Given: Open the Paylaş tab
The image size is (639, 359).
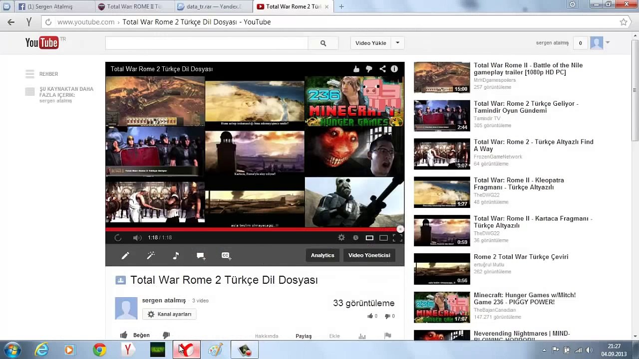Looking at the screenshot, I should click(x=304, y=336).
